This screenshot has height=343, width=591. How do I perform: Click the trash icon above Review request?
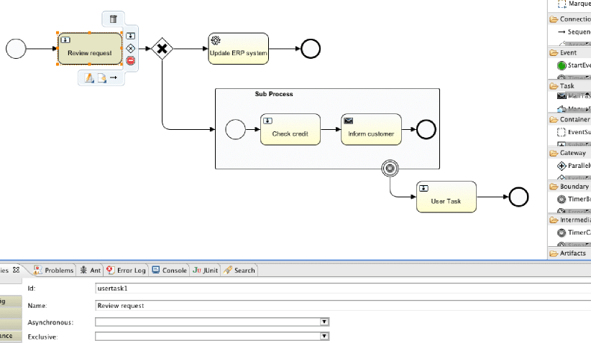[113, 19]
